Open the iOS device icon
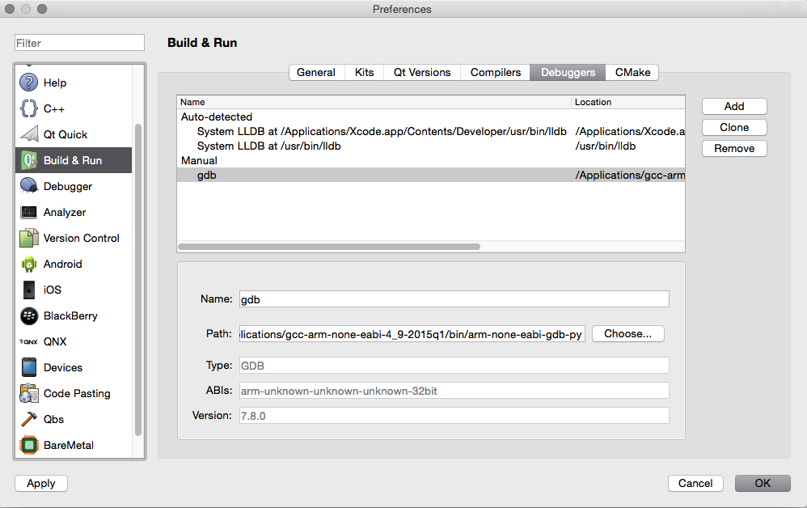 coord(29,290)
